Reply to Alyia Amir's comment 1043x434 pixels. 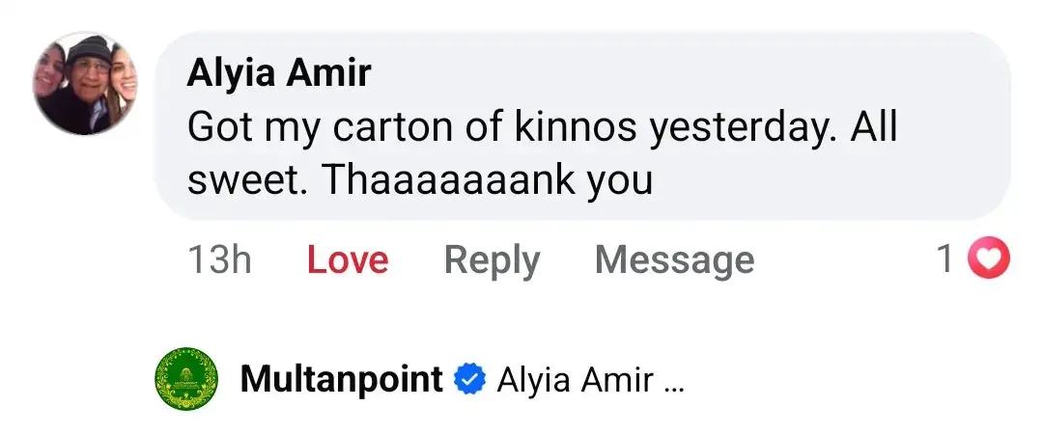point(492,260)
